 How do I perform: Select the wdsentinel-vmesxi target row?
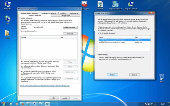click(124, 42)
